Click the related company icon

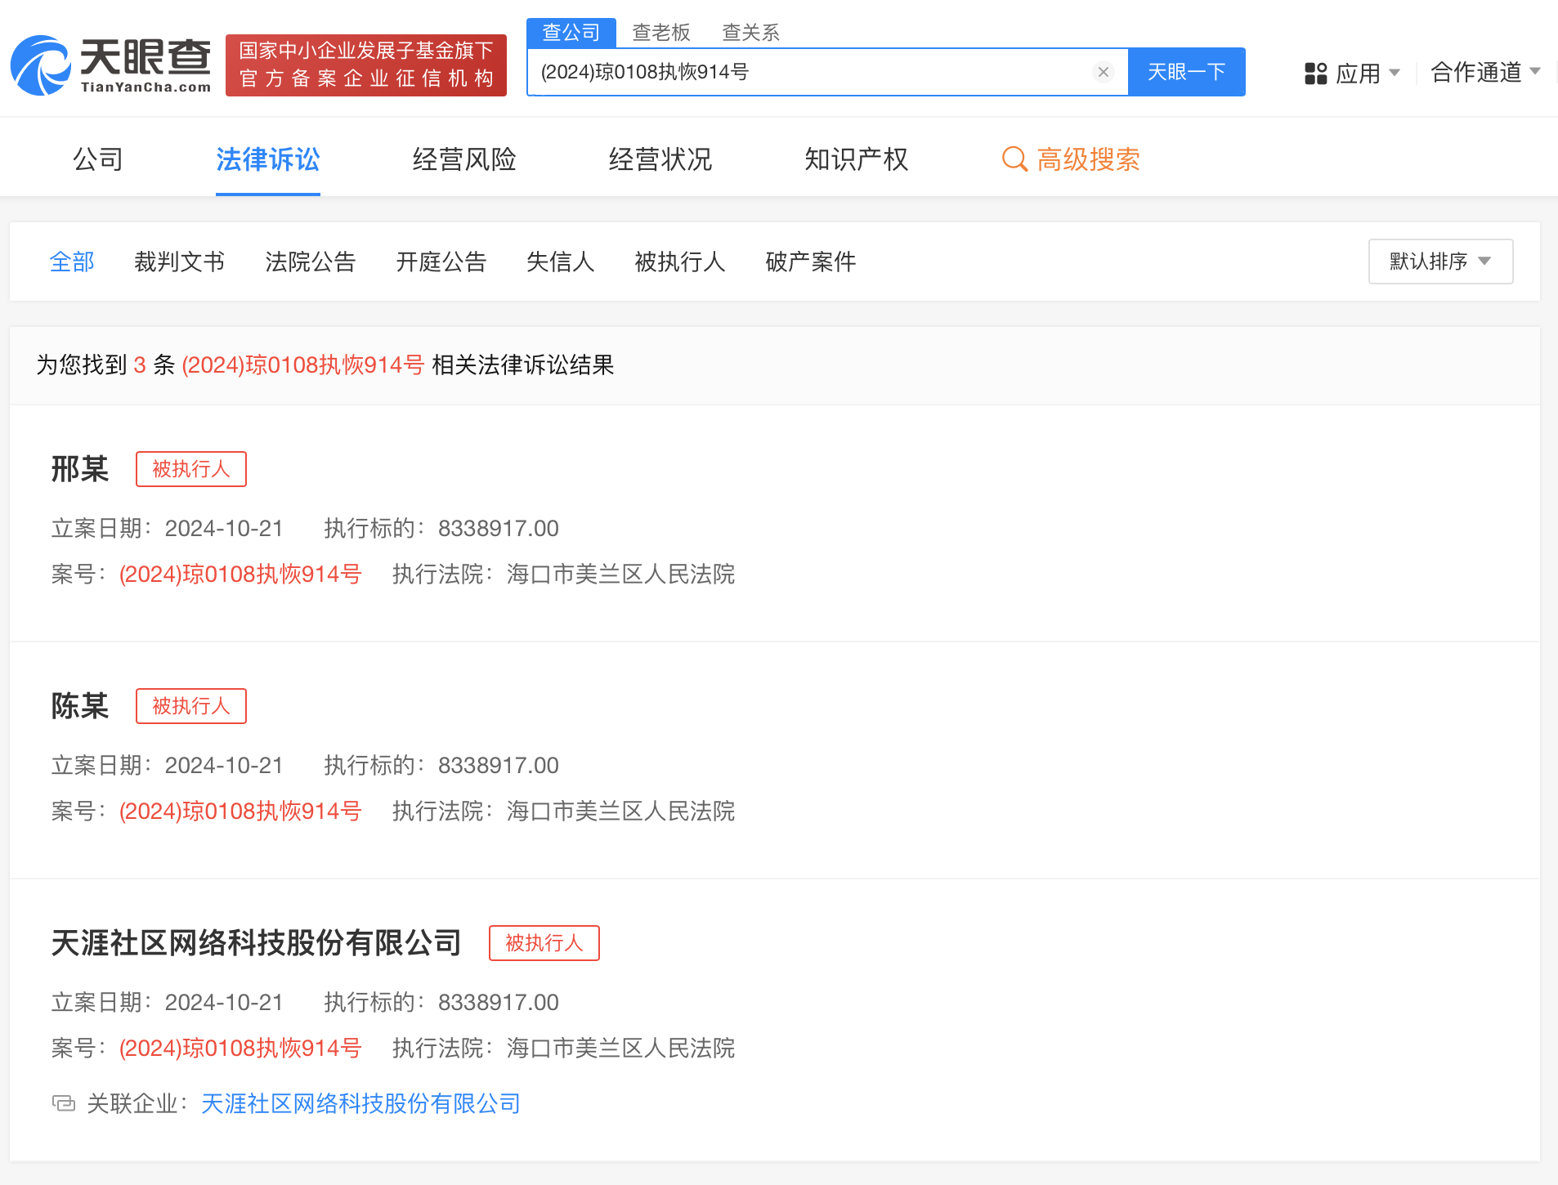coord(64,1103)
